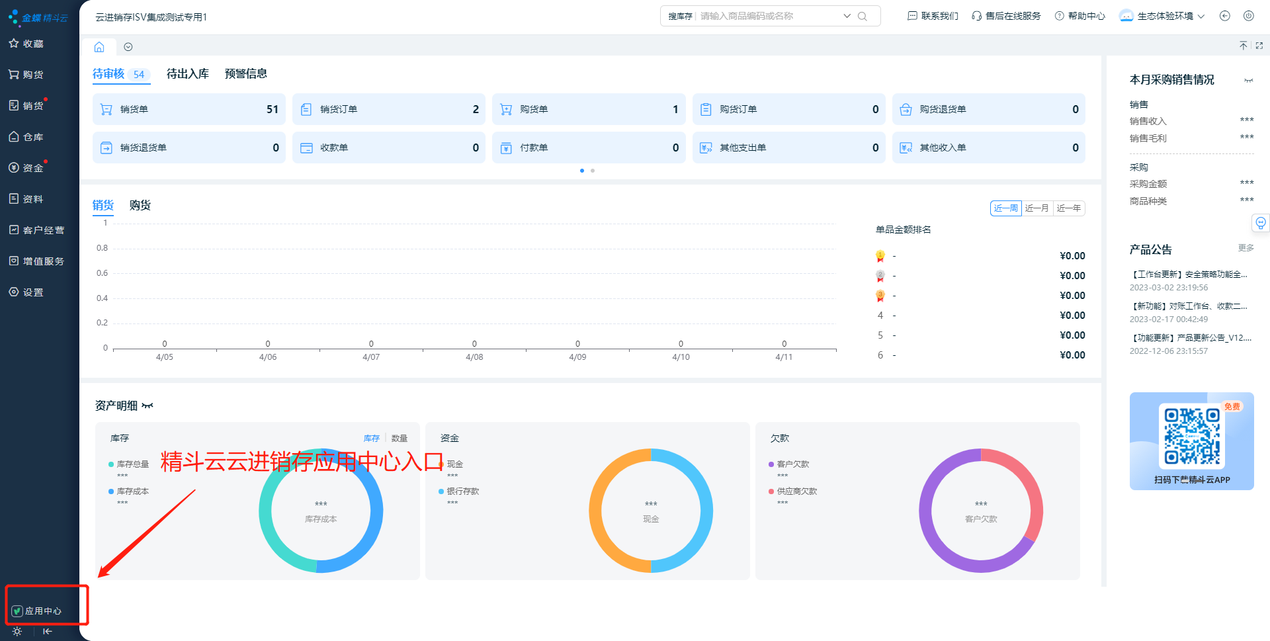The image size is (1270, 641).
Task: Switch chart to the 销货 tab
Action: 103,206
